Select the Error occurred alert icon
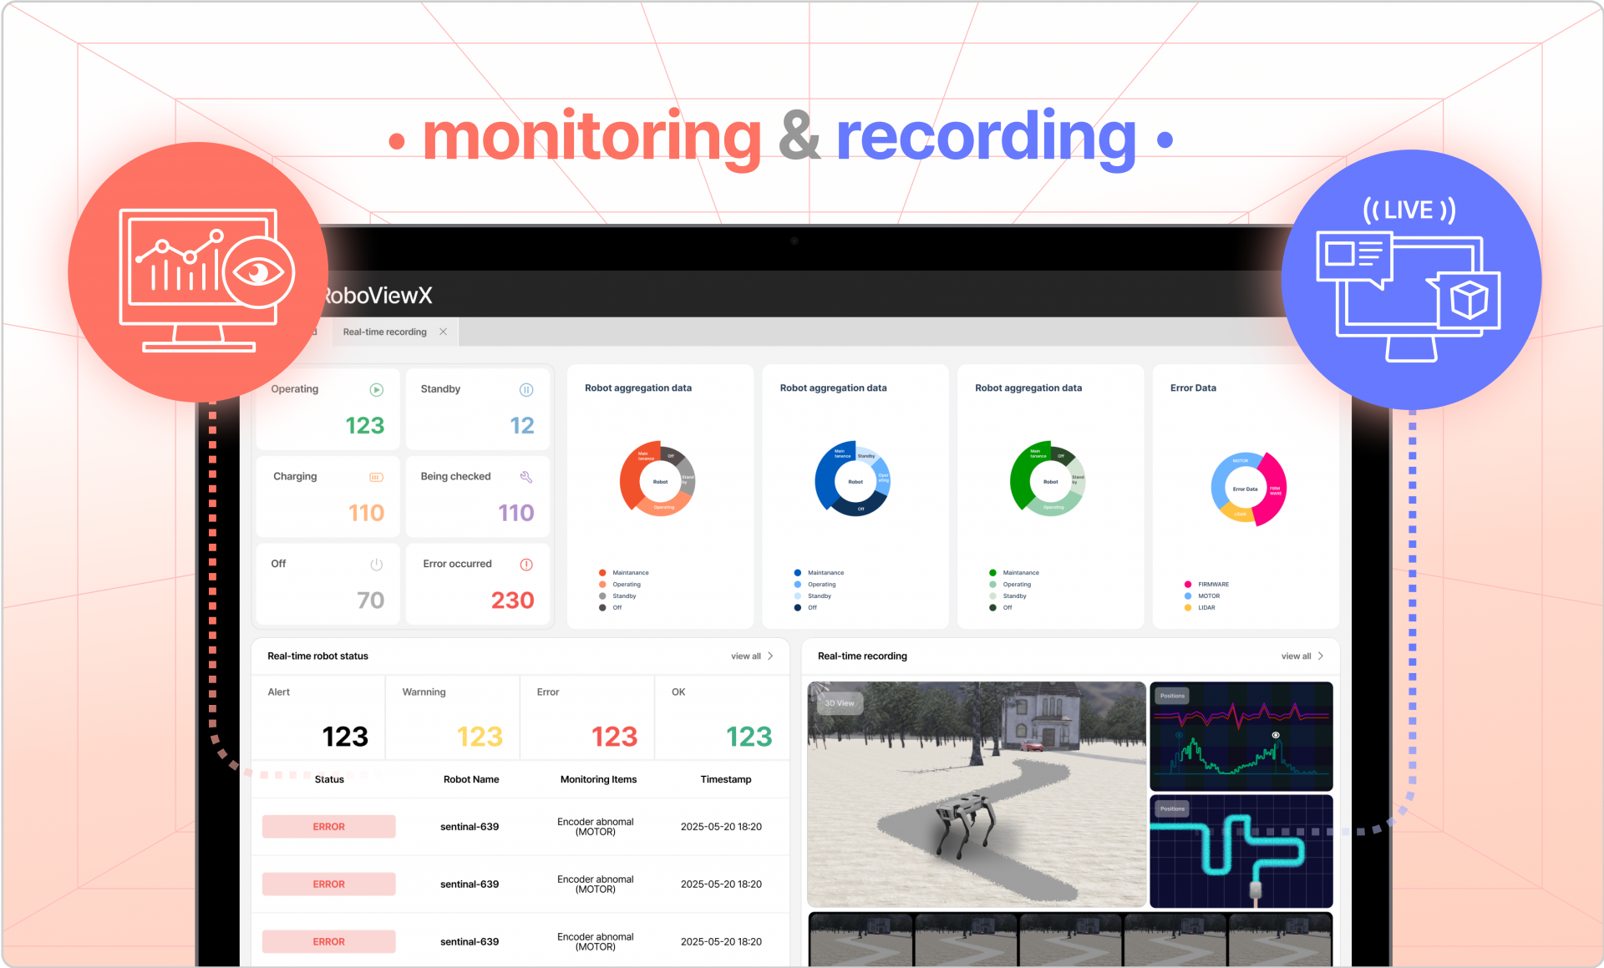This screenshot has height=968, width=1604. click(x=526, y=564)
